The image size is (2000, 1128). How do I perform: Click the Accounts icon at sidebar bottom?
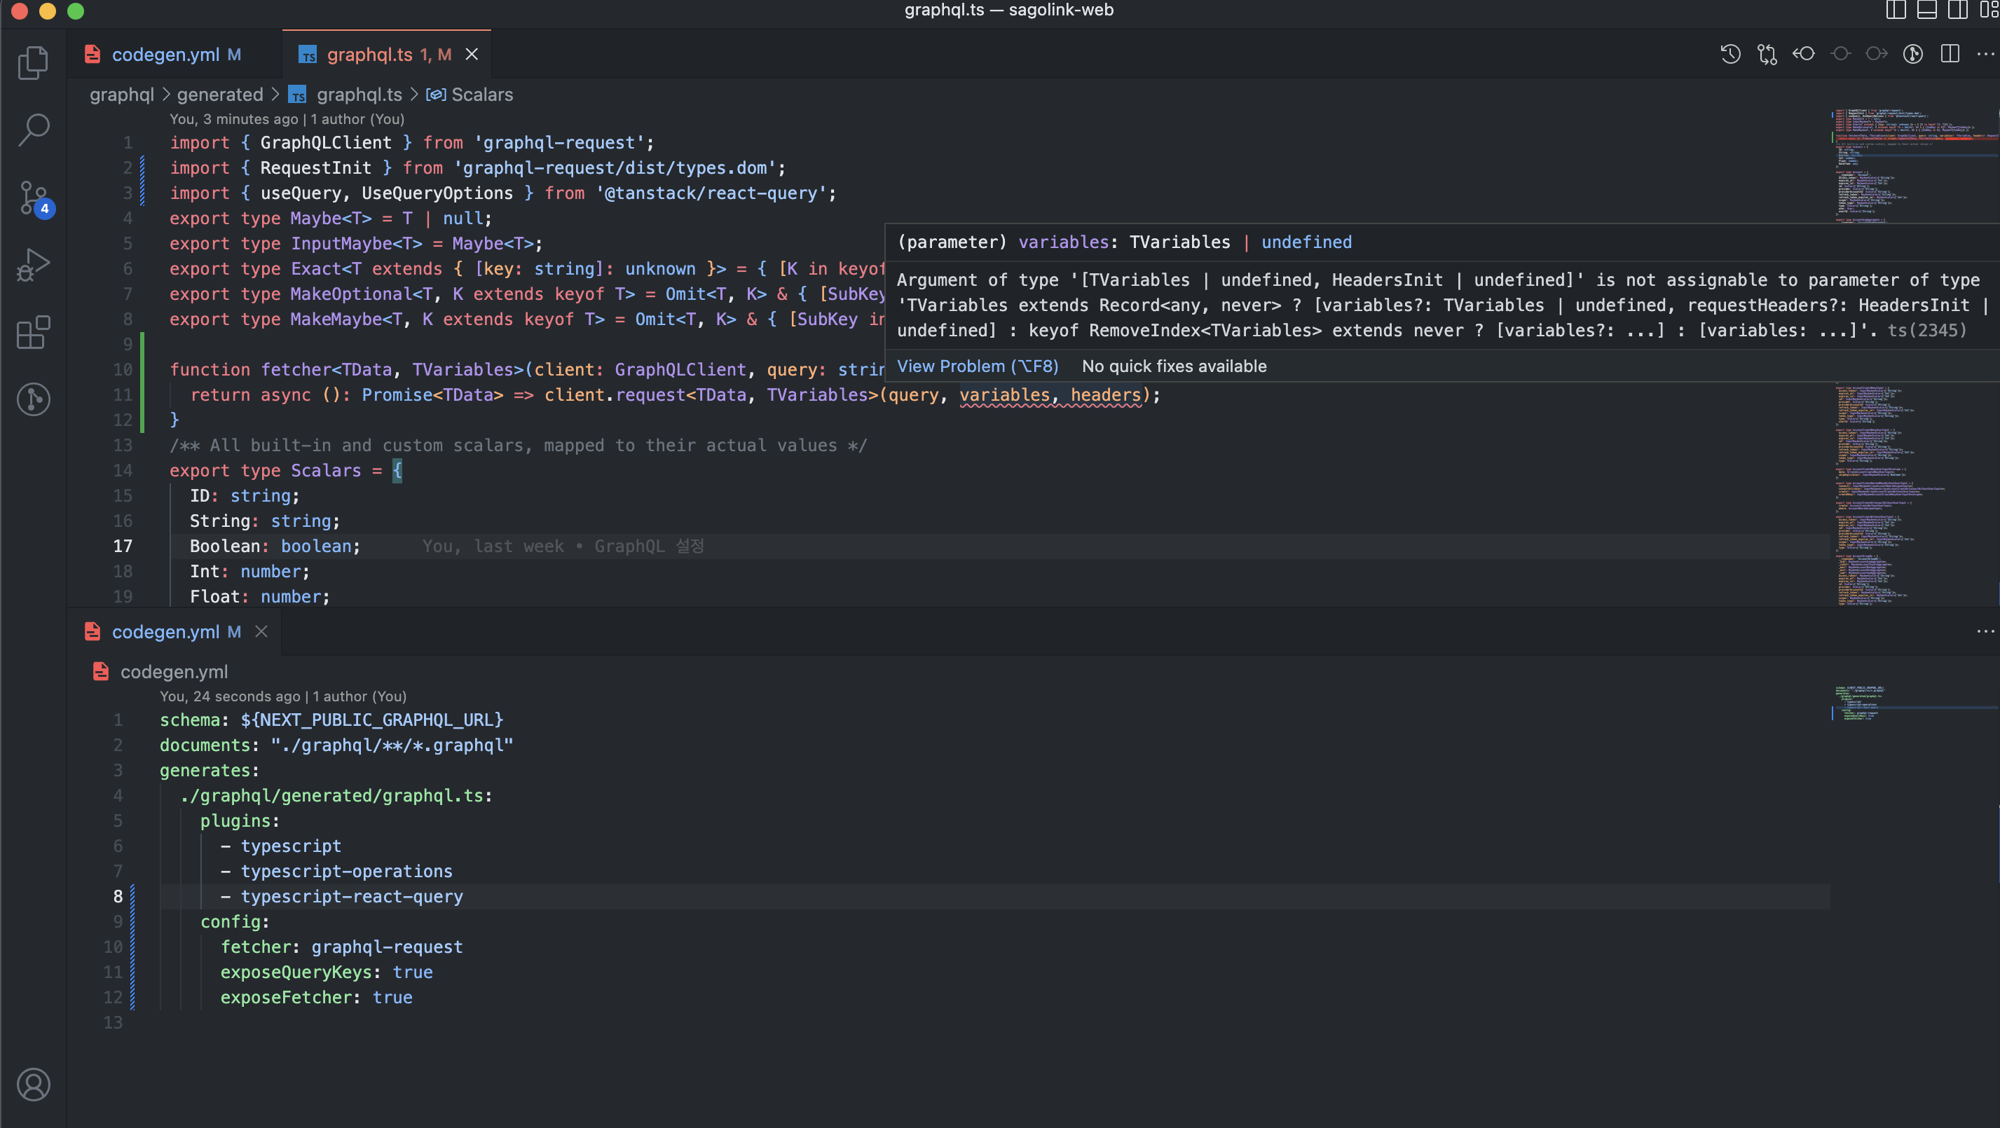click(x=33, y=1085)
